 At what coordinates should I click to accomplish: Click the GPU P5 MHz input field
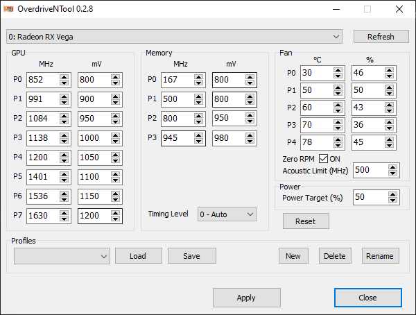coord(42,177)
